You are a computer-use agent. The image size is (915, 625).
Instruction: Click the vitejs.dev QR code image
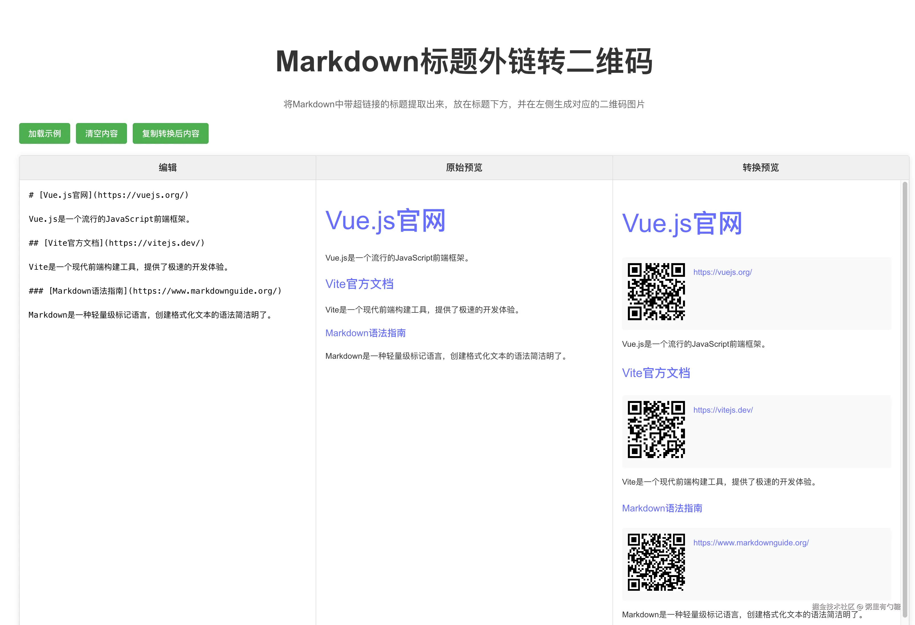tap(656, 430)
